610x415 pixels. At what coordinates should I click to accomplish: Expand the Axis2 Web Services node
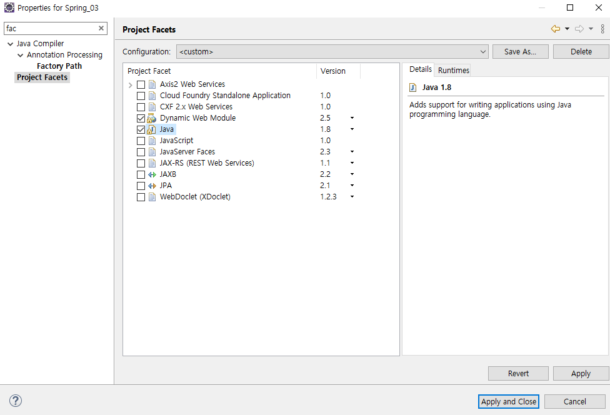[131, 85]
